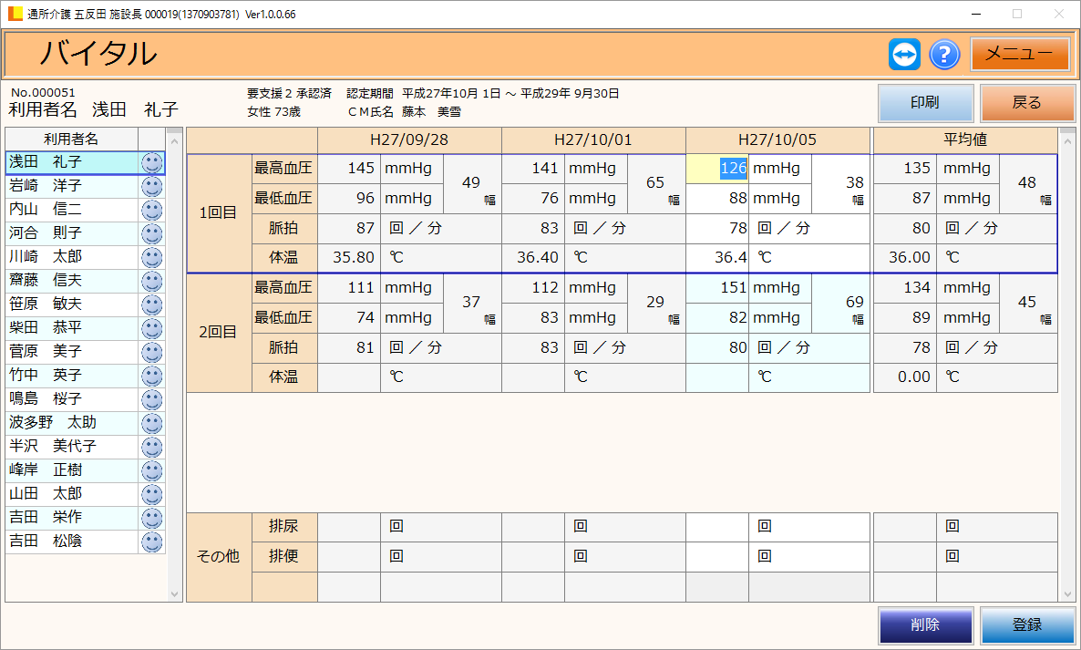1081x650 pixels.
Task: Open the help question mark icon
Action: [943, 55]
